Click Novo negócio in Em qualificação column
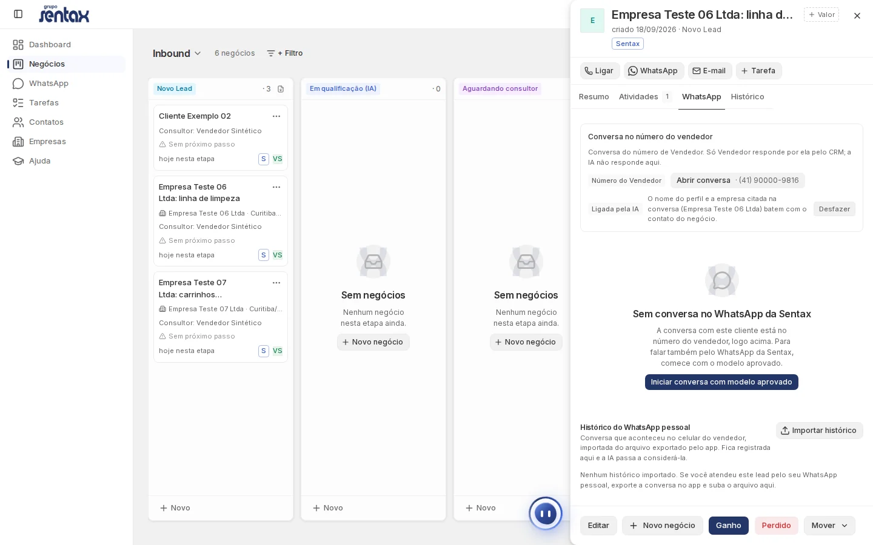 pos(373,342)
